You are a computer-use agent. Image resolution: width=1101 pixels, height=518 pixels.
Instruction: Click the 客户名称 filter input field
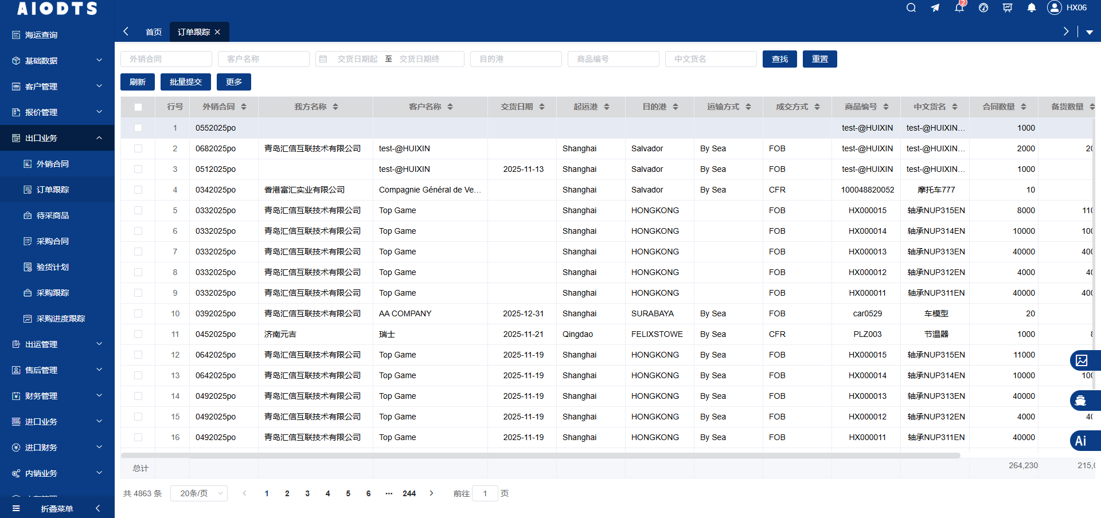(x=264, y=59)
